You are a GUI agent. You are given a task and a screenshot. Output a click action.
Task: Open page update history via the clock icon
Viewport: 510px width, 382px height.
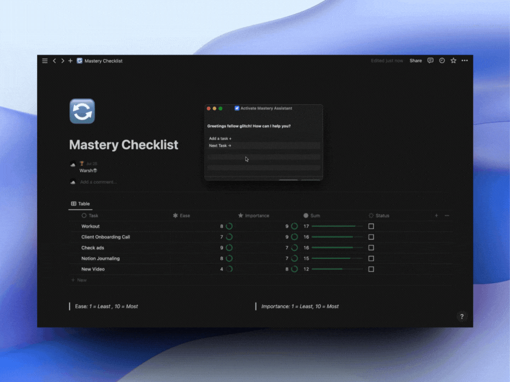click(x=441, y=61)
